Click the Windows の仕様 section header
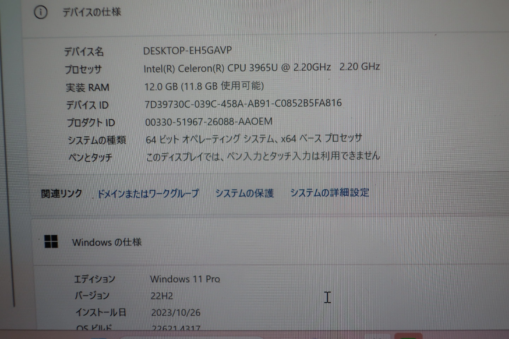 [x=107, y=242]
